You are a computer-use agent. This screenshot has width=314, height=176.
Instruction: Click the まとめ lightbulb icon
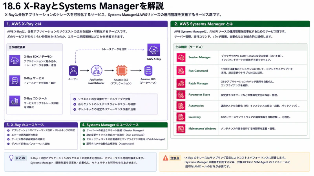click(11, 158)
